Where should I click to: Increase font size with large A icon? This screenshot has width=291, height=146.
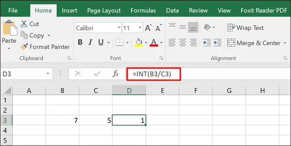pyautogui.click(x=148, y=28)
